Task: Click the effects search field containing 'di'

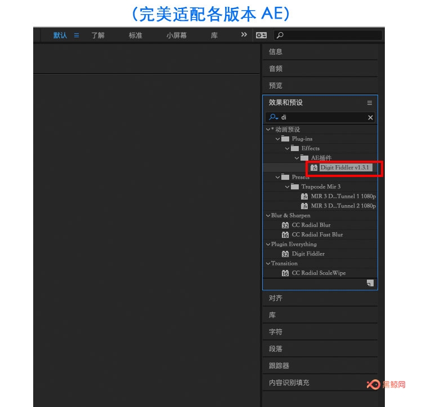Action: pyautogui.click(x=320, y=117)
